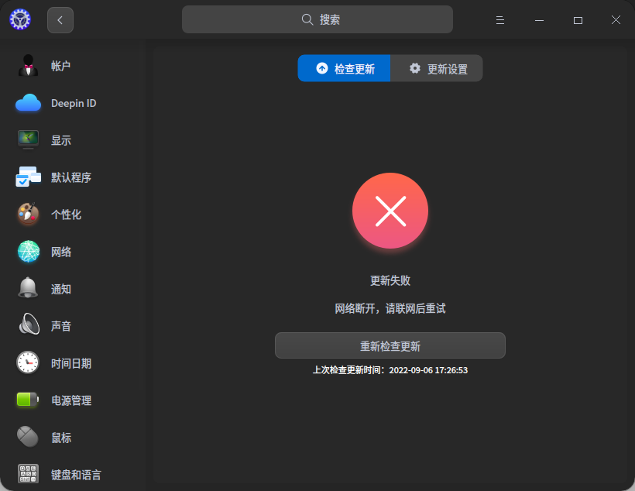This screenshot has height=491, width=635.
Task: Select the 通知 sidebar label
Action: [x=60, y=289]
